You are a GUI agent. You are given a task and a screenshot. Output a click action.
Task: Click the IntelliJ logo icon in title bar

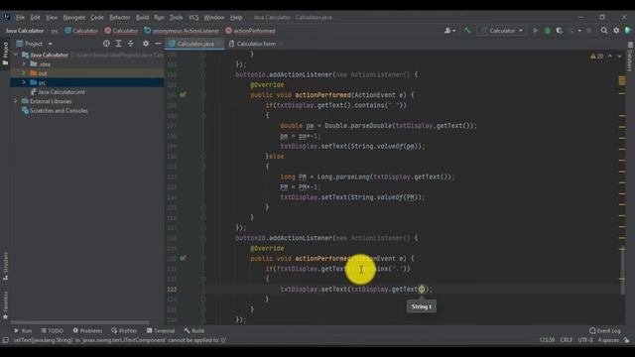tap(7, 17)
